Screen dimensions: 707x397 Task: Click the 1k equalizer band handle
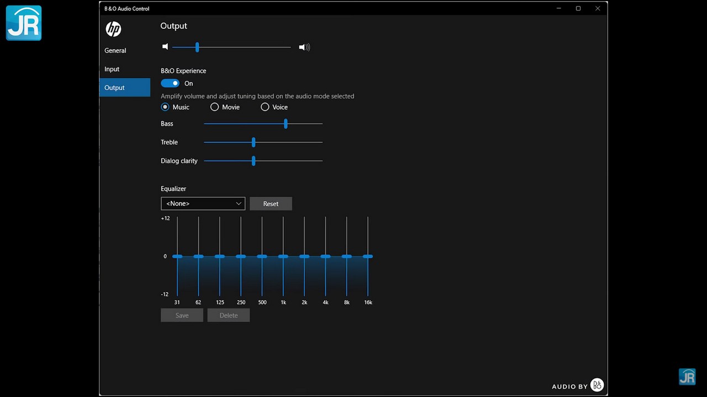283,256
